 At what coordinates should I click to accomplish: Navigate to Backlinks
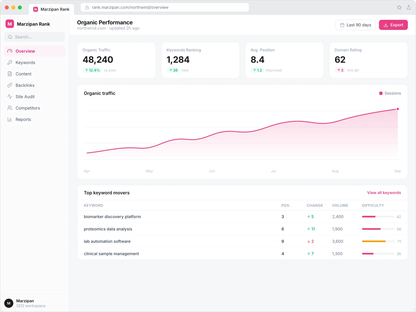[35, 85]
